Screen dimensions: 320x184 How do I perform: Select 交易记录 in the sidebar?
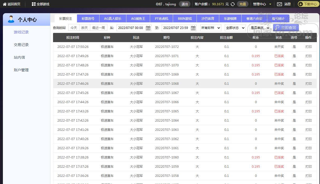(21, 45)
